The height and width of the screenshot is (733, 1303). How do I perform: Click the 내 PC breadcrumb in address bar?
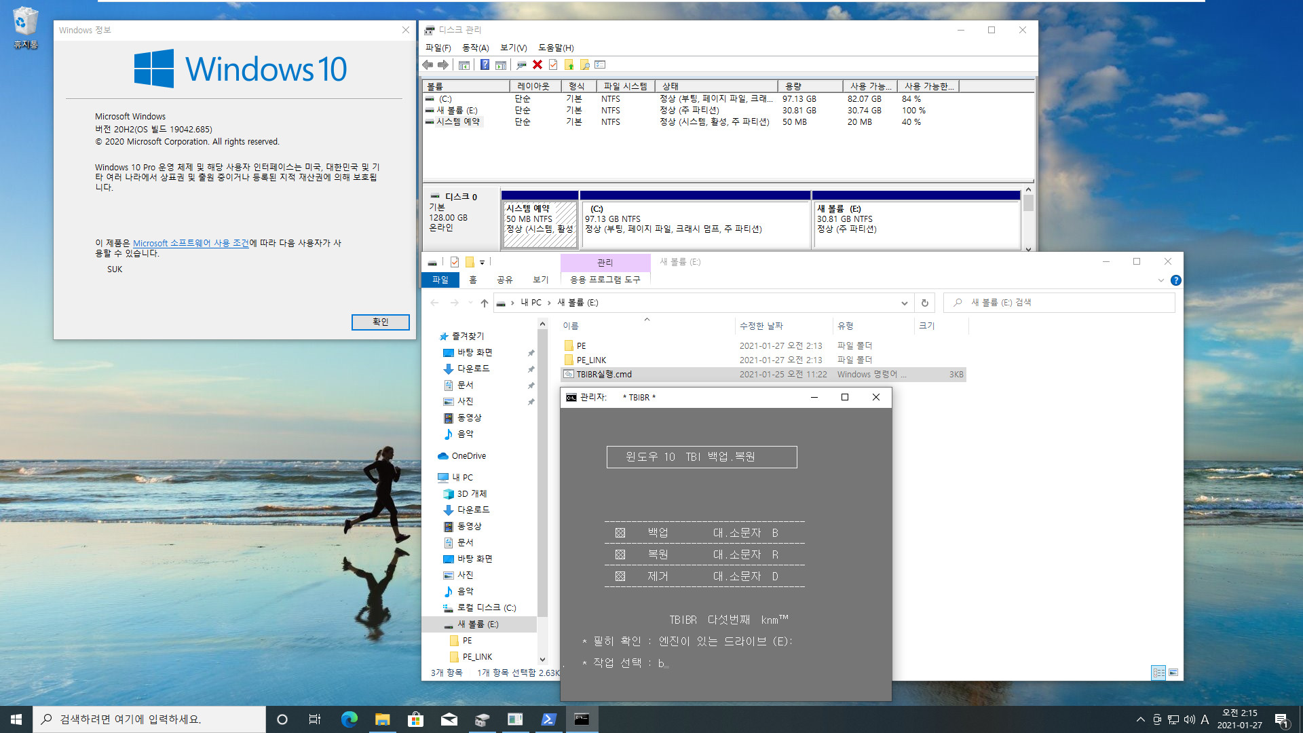[531, 303]
